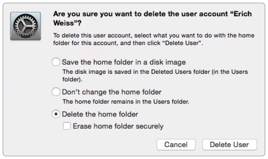Image resolution: width=268 pixels, height=159 pixels.
Task: Click the "Don't change the home folder" label text
Action: [112, 92]
